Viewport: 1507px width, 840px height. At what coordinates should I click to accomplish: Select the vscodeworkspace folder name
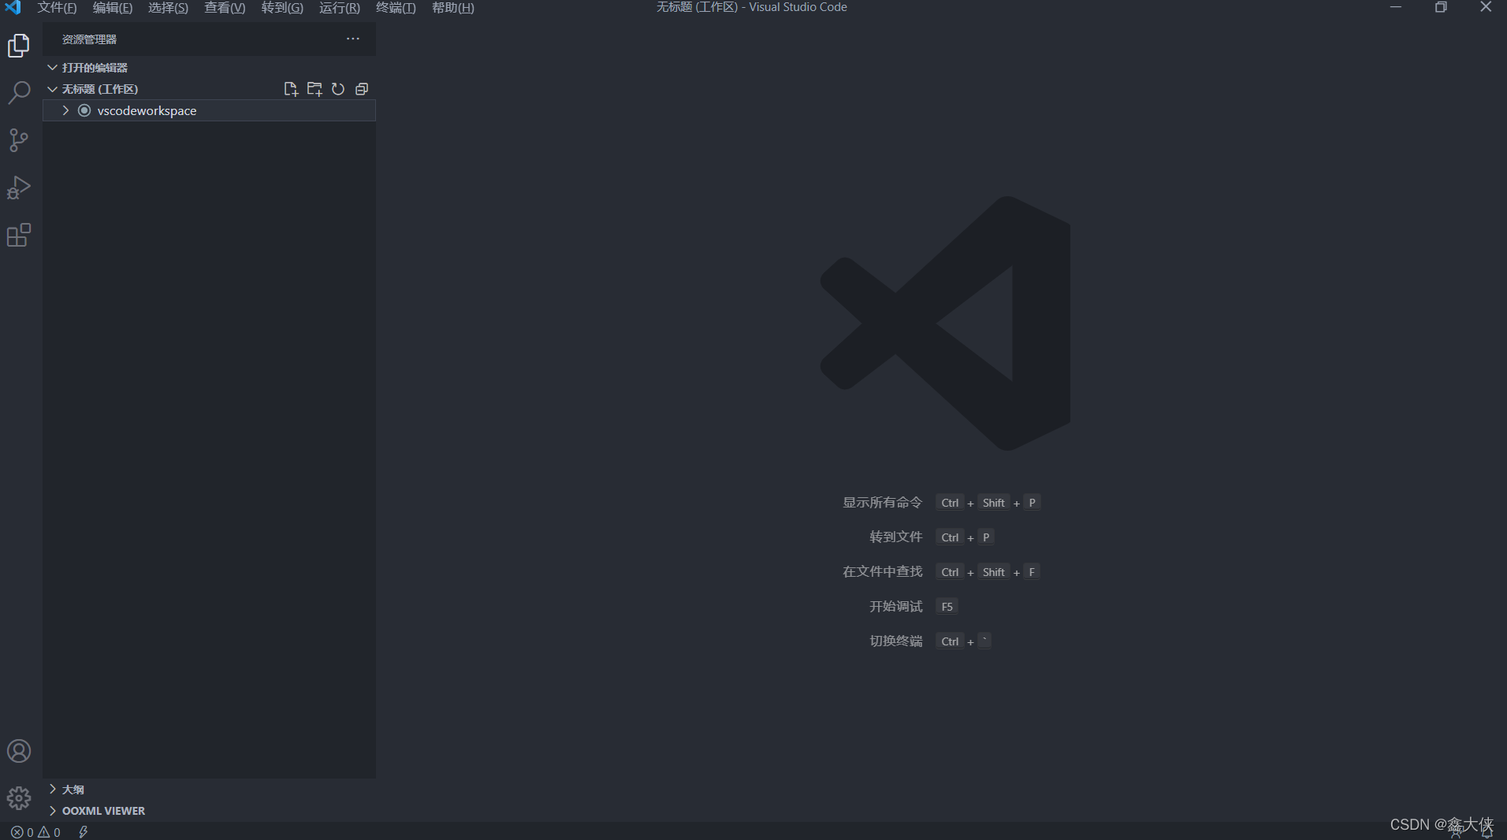[x=147, y=110]
